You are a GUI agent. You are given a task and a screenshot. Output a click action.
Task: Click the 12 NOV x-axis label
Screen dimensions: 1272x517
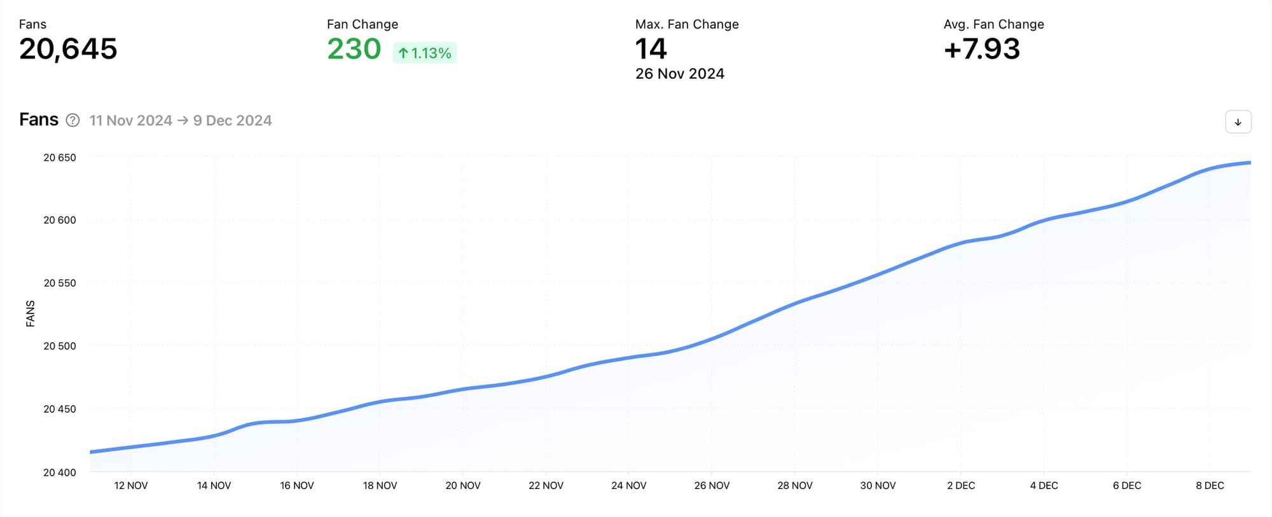(131, 485)
